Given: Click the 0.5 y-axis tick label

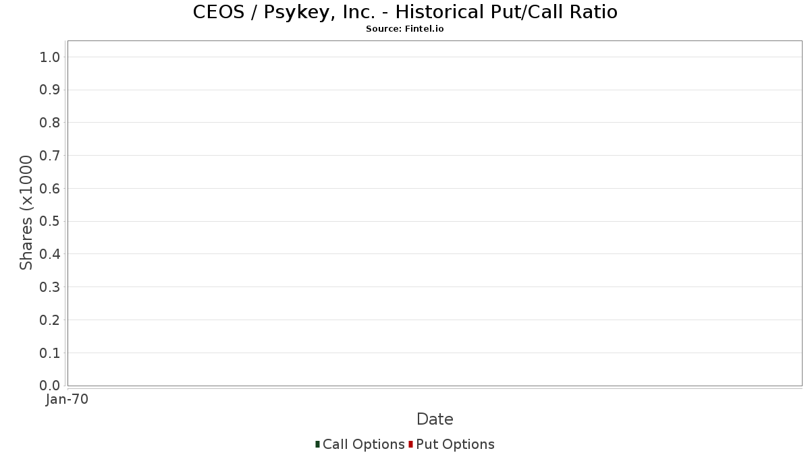Looking at the screenshot, I should [50, 221].
